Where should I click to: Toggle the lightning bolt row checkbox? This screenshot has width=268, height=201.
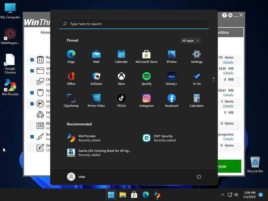(32, 137)
